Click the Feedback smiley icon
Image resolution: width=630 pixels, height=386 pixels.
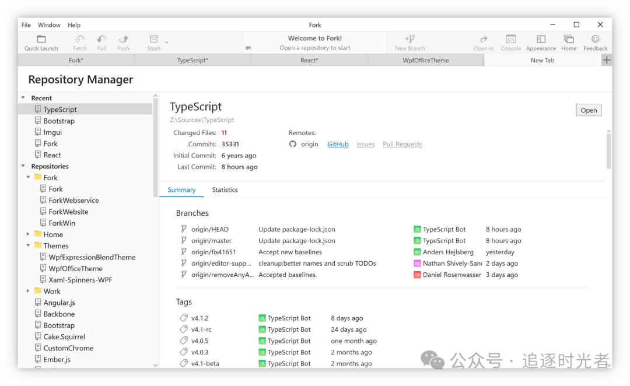coord(595,40)
